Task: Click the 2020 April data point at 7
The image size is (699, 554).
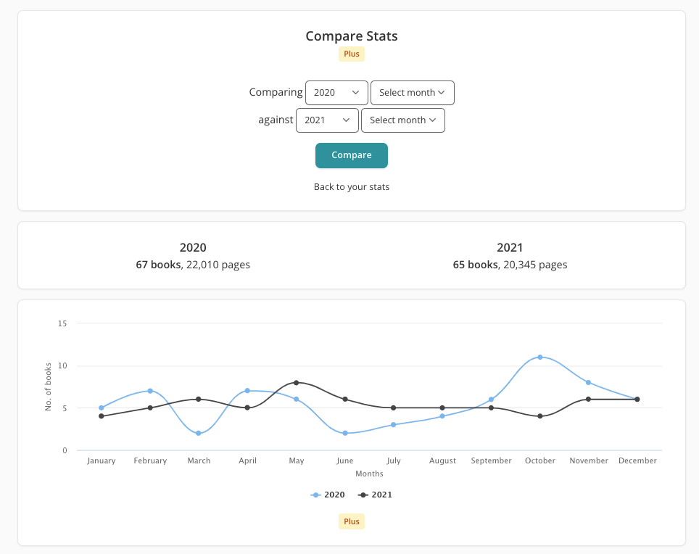Action: click(x=247, y=391)
